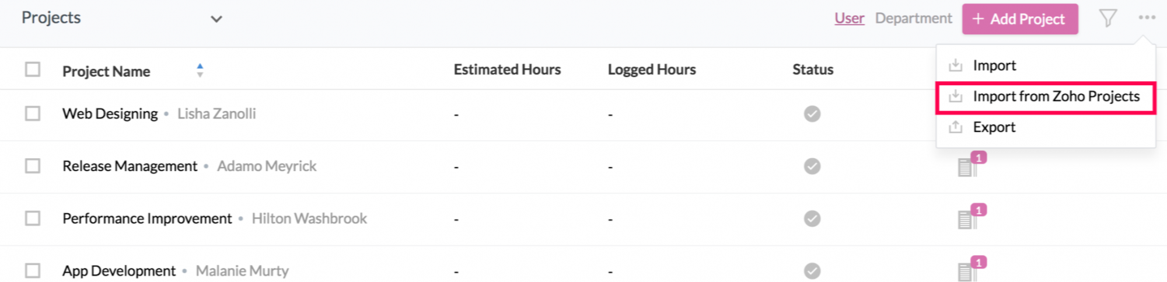
Task: Check the Web Designing project checkbox
Action: 33,113
